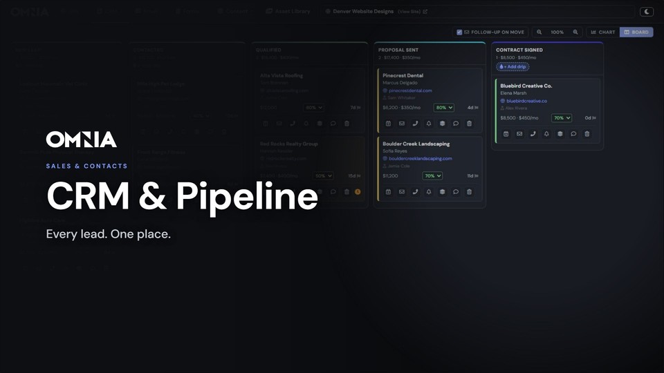Viewport: 664px width, 373px height.
Task: Switch to Chart view
Action: coord(603,32)
